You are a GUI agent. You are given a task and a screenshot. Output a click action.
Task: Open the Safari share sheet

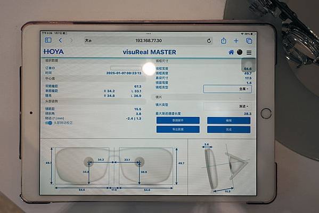224,40
